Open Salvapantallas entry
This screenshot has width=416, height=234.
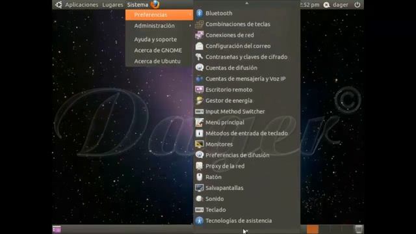tap(246, 188)
